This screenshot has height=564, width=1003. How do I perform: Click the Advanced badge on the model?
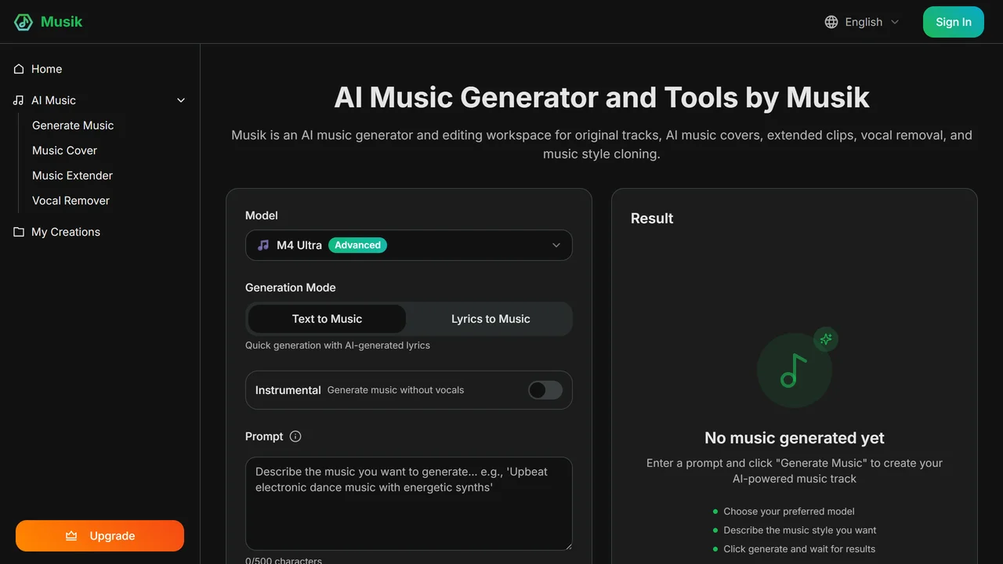[357, 245]
